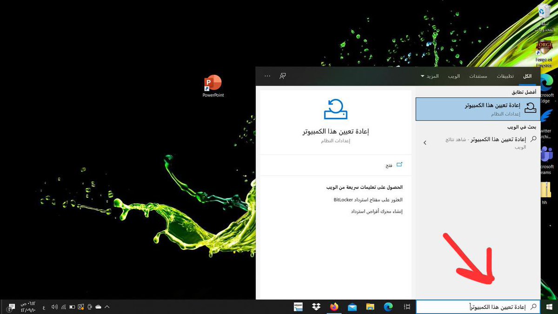Viewport: 558px width, 314px height.
Task: Switch to the تطبيقات (Apps) tab
Action: tap(505, 76)
